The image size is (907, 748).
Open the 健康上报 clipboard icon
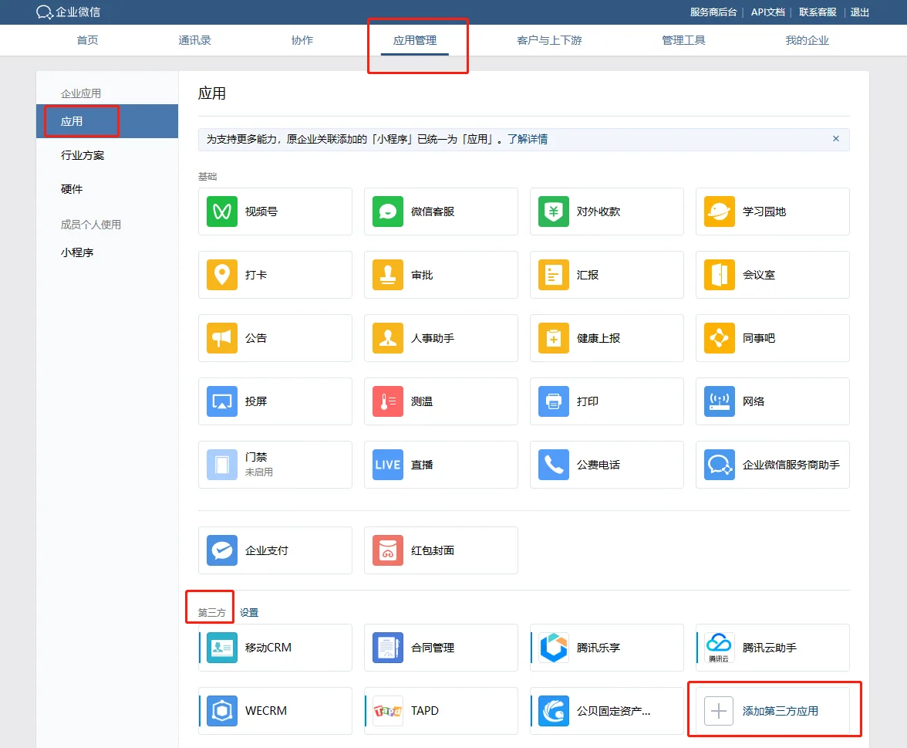[554, 338]
